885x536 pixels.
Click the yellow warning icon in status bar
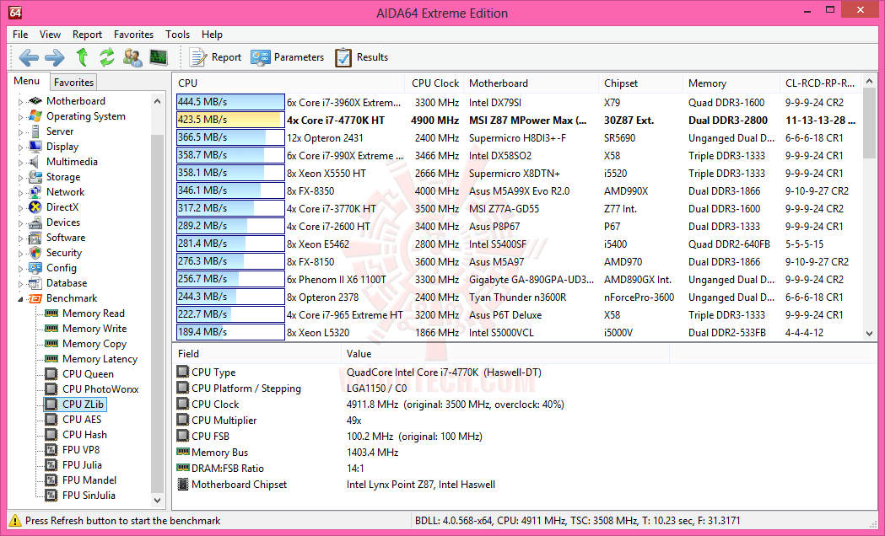[15, 521]
